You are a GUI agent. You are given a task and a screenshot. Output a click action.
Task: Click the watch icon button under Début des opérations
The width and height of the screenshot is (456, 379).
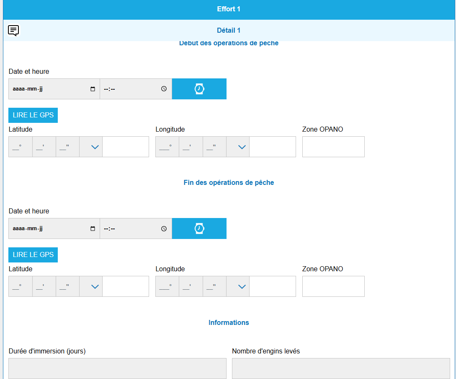pos(199,89)
